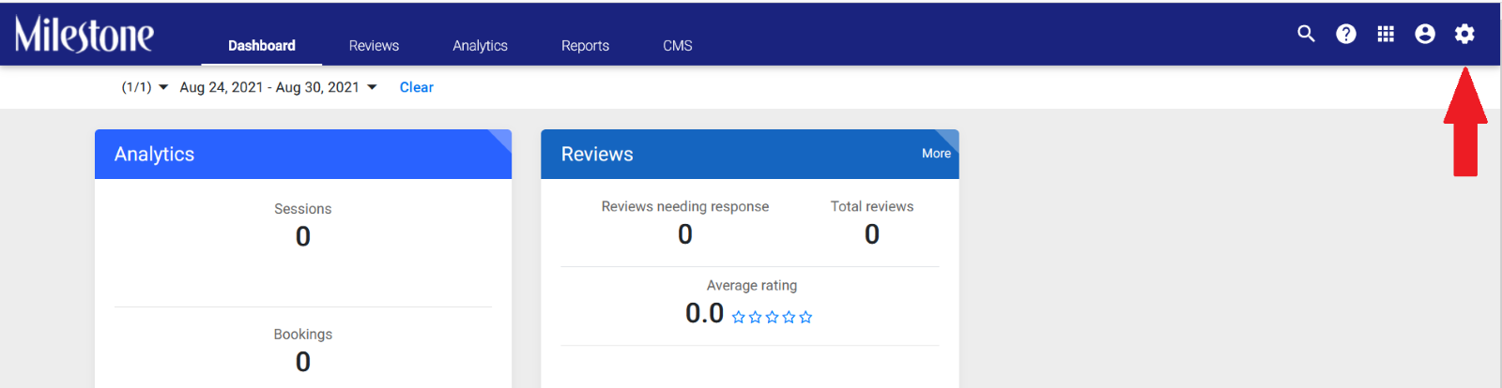
Task: Open the settings gear icon
Action: tap(1464, 34)
